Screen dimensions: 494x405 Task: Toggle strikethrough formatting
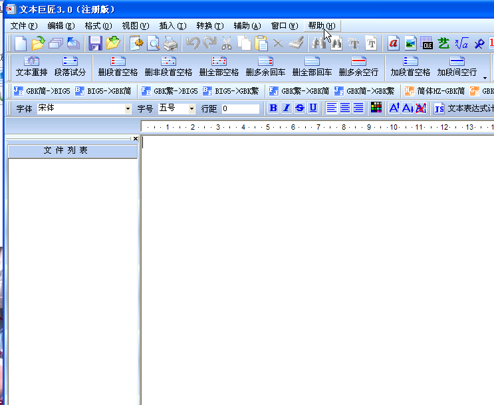(x=300, y=108)
